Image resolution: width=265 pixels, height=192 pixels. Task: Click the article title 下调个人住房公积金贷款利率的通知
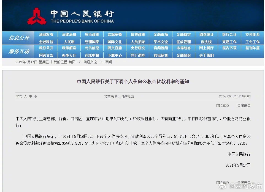point(133,81)
